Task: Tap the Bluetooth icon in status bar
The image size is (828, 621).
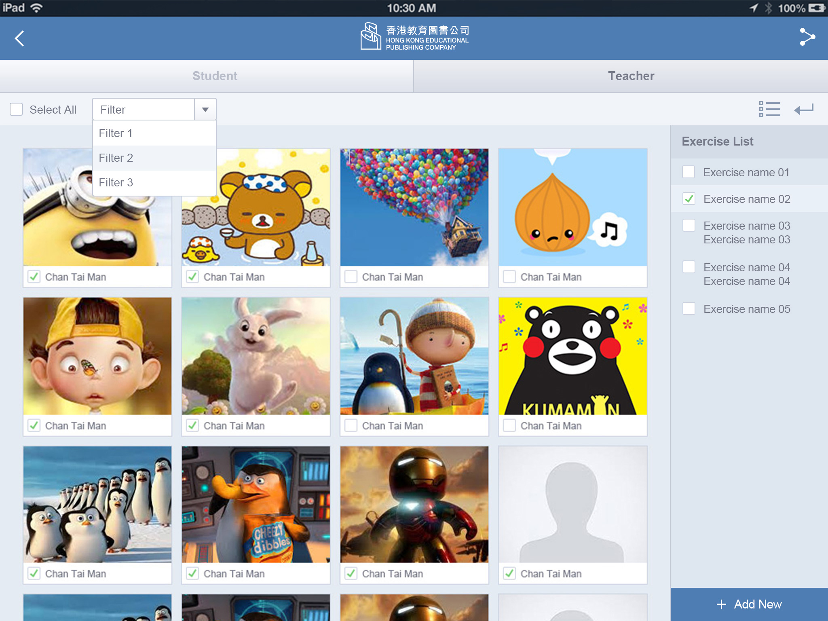Action: [769, 8]
